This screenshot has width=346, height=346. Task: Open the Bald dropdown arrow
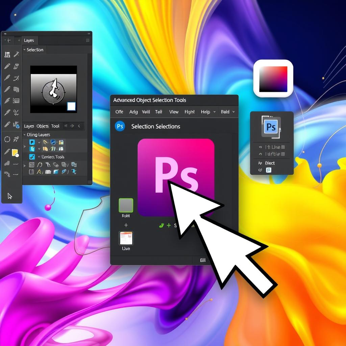[x=234, y=112]
